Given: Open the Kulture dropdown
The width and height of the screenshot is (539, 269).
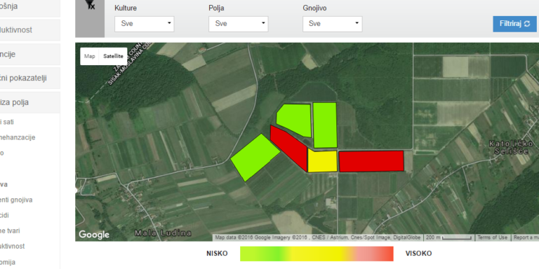Looking at the screenshot, I should pos(145,24).
